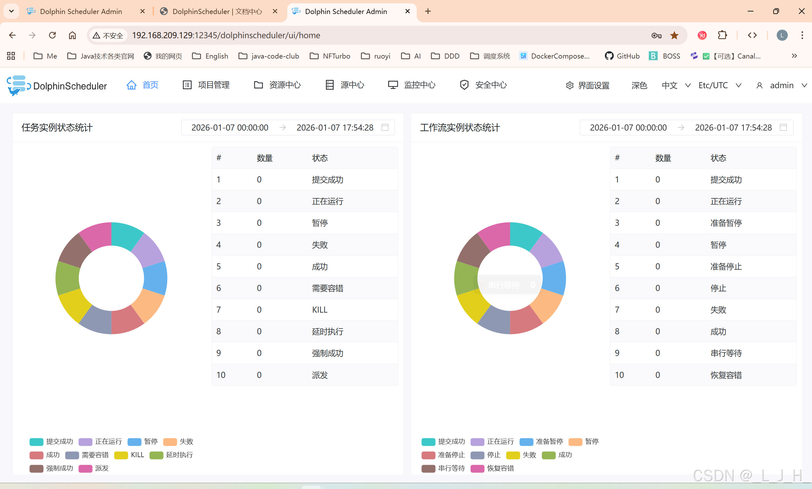
Task: Click the 界面设置 gear icon
Action: click(x=569, y=86)
